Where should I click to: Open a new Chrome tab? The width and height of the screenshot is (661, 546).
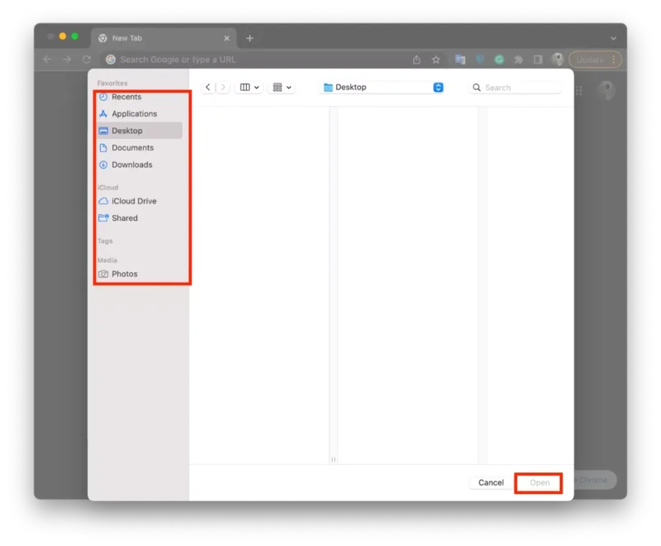250,38
